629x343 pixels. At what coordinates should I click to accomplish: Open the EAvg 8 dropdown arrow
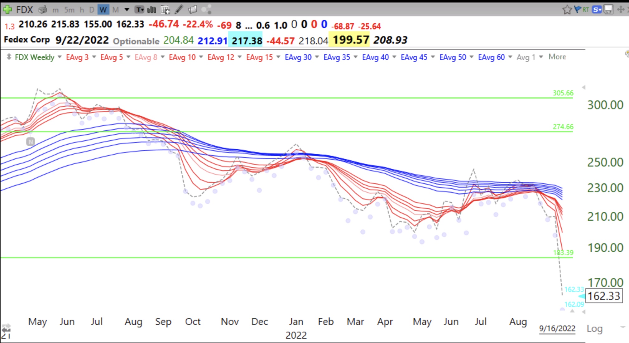click(162, 57)
